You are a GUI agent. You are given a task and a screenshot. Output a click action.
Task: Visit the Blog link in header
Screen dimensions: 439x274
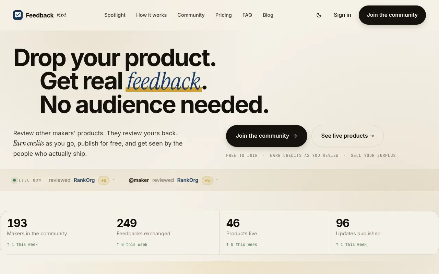[x=268, y=15]
